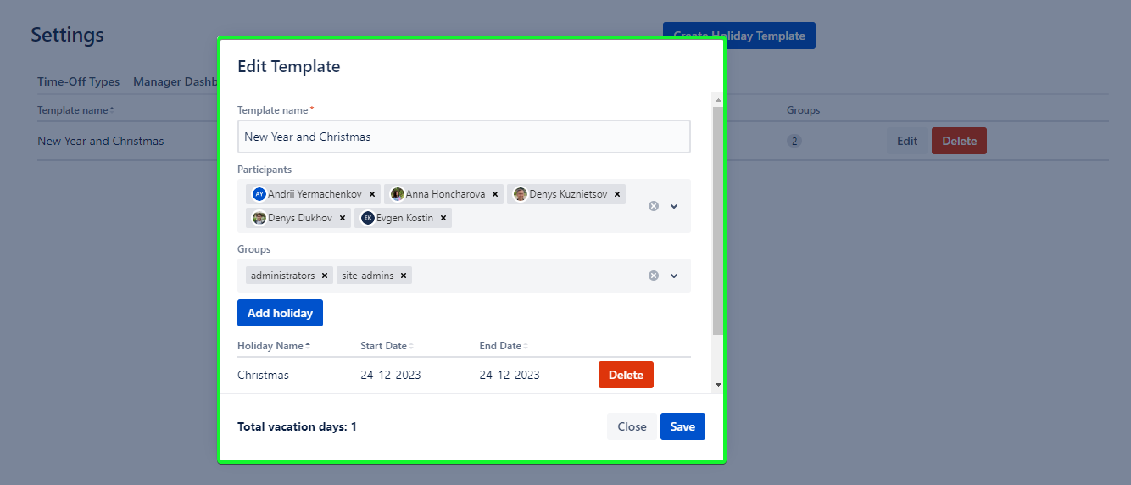
Task: Sort holidays by End Date
Action: tap(503, 346)
